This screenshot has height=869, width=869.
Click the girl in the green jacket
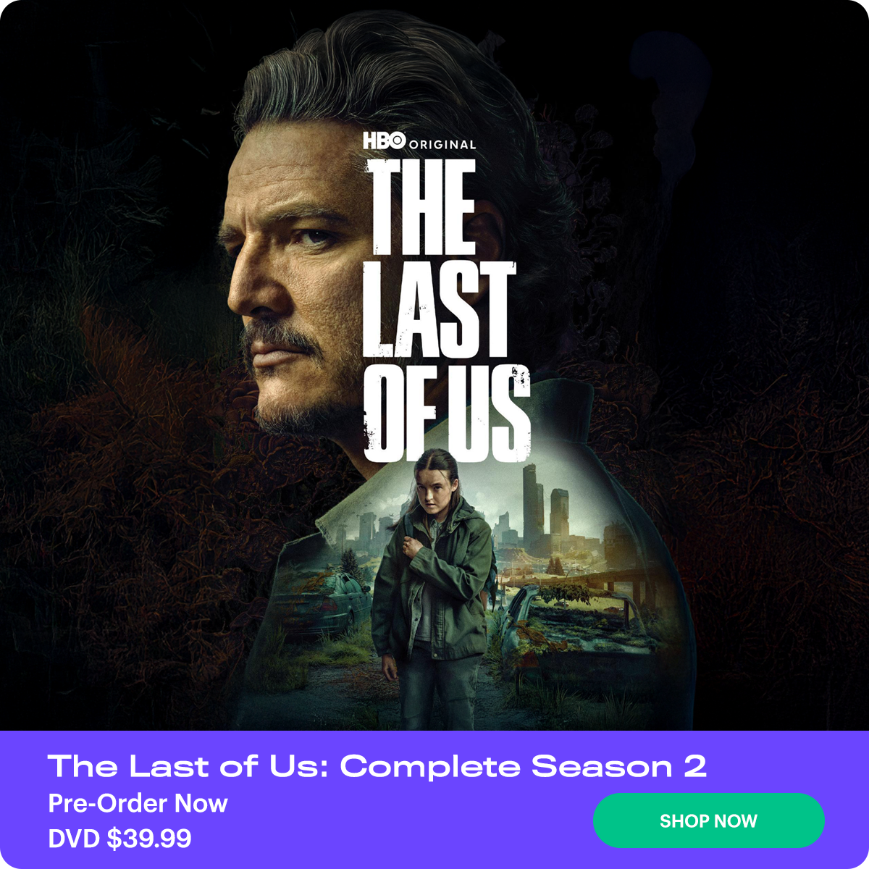coord(433,587)
